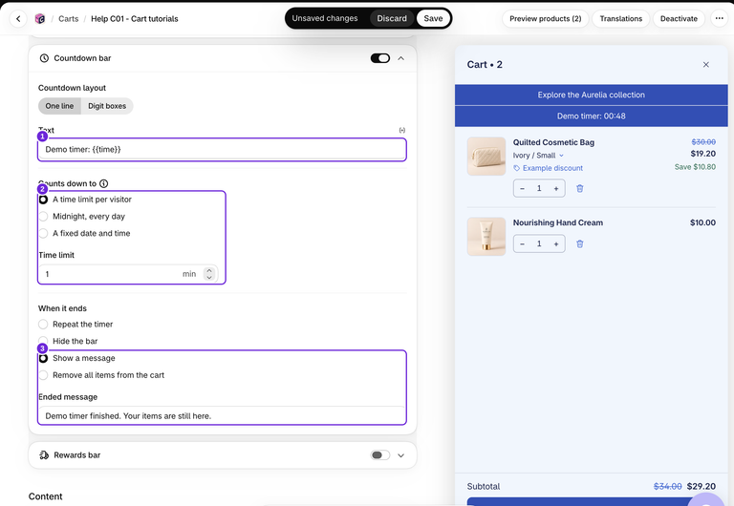
Task: Click the Ended message input field
Action: 222,415
